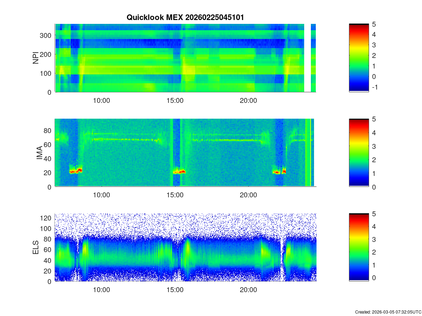Click the 60 tick on IMA axis
The width and height of the screenshot is (422, 316).
48,144
